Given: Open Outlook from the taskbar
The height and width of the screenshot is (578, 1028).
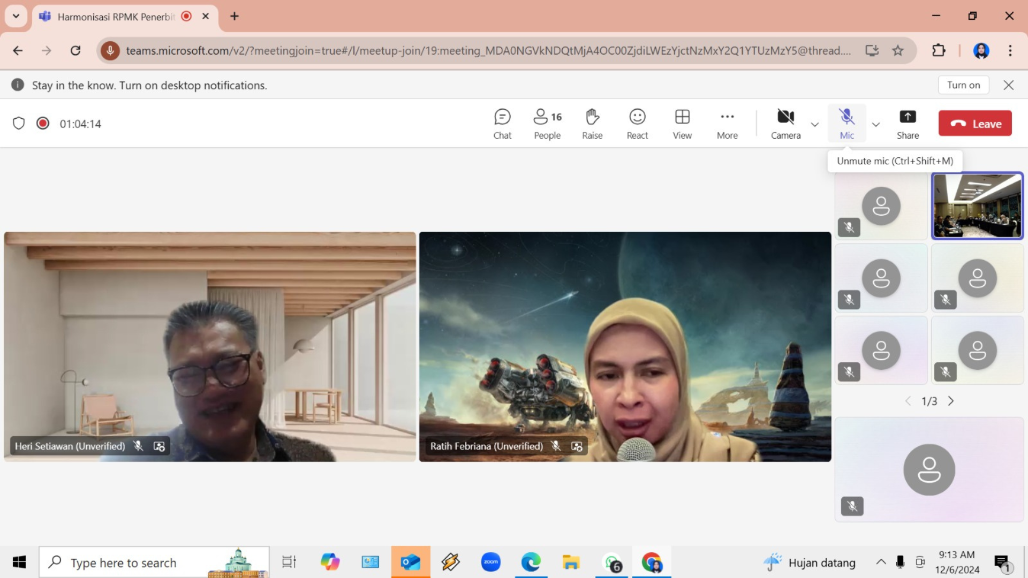Looking at the screenshot, I should [411, 562].
